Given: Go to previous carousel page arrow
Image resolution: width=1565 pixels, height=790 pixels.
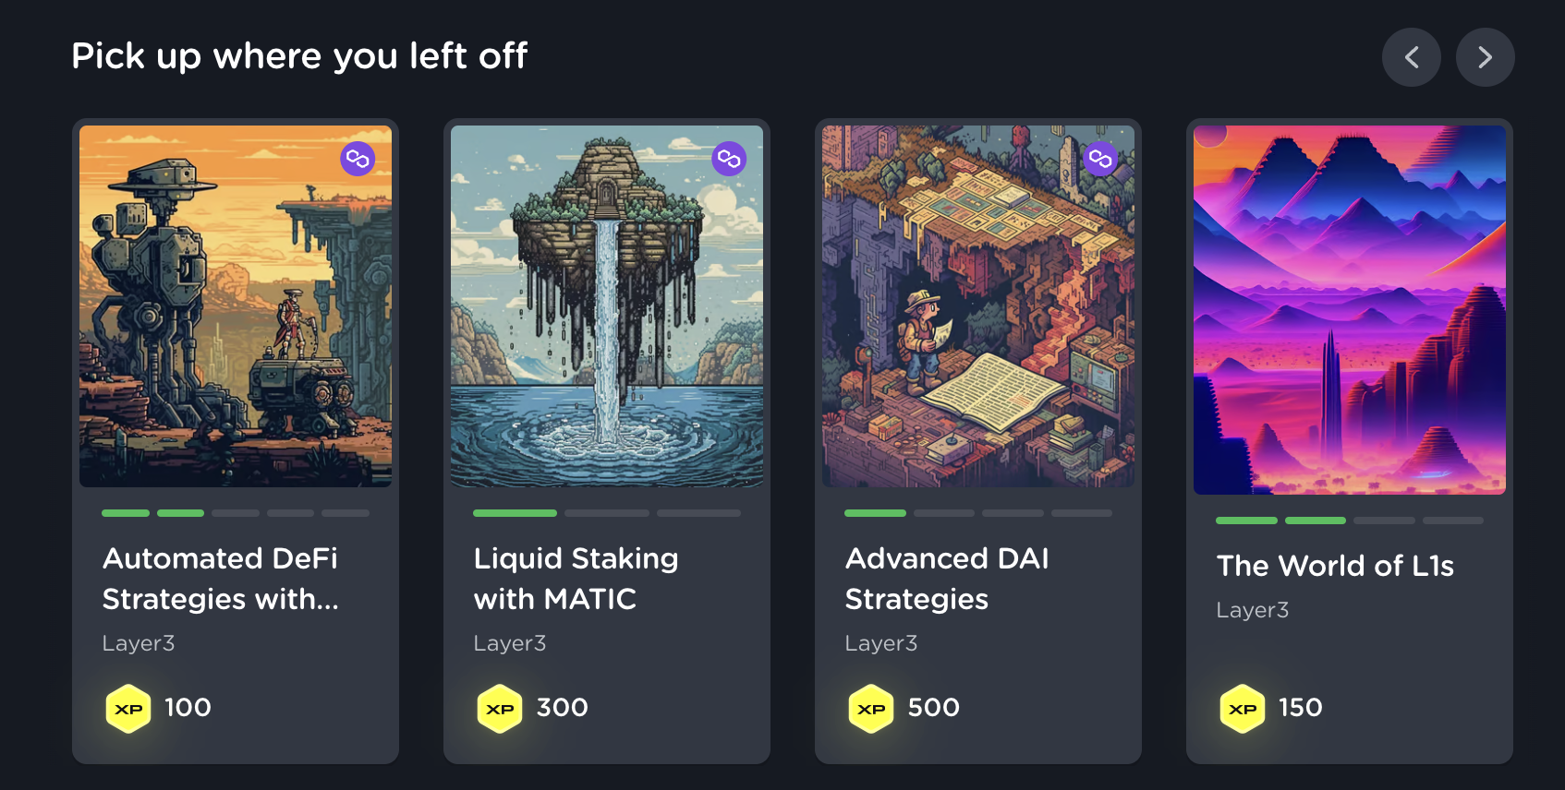Looking at the screenshot, I should point(1411,57).
